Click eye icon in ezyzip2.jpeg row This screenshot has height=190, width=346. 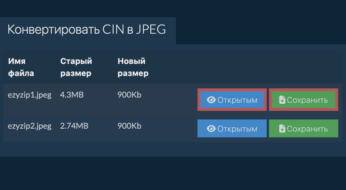point(211,129)
